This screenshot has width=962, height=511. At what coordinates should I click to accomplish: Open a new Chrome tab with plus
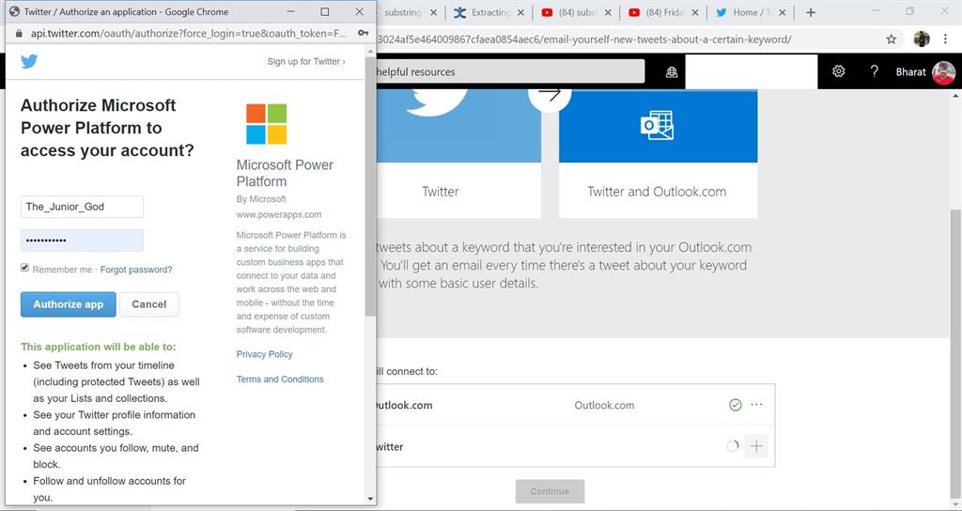[811, 12]
